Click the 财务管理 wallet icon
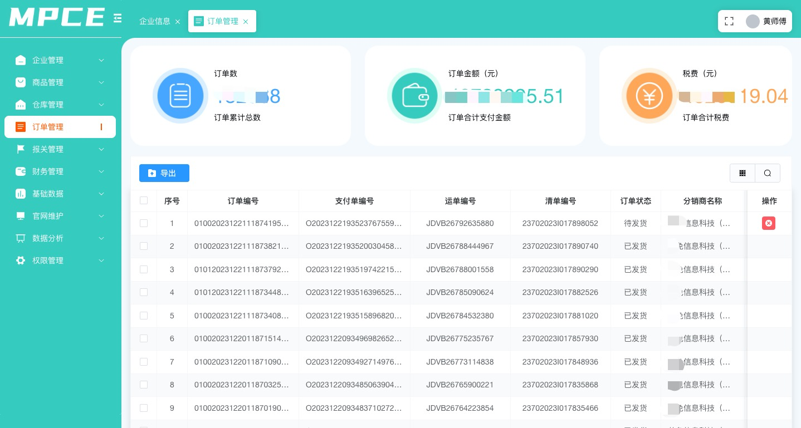This screenshot has height=428, width=801. [21, 171]
